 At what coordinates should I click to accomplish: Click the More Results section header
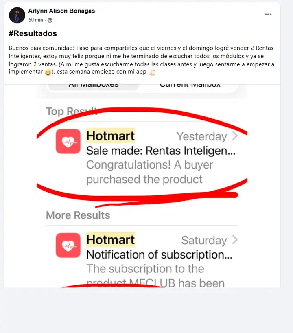78,215
